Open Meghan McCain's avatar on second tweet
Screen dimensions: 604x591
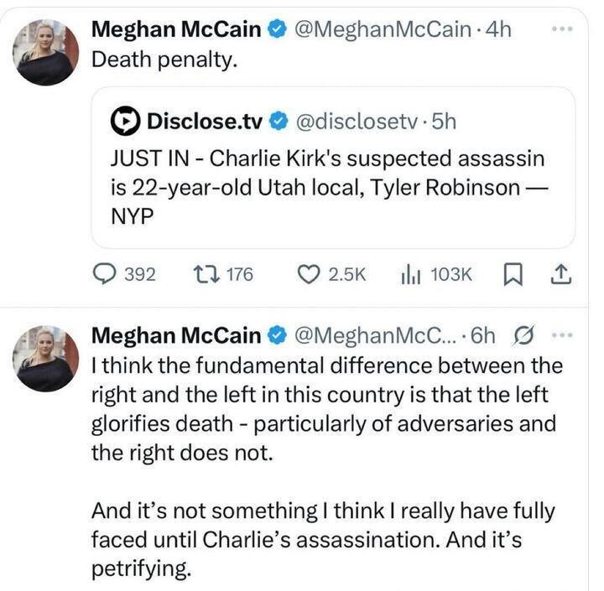(45, 360)
